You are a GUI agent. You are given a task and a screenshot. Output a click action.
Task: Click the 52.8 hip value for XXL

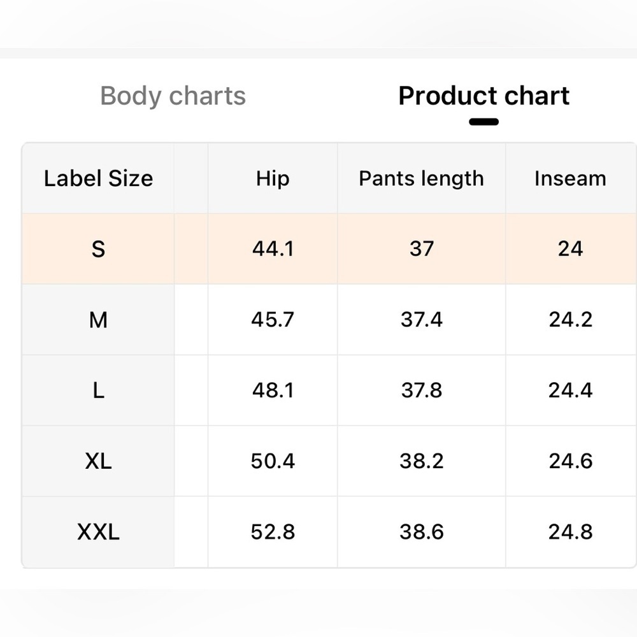point(273,532)
